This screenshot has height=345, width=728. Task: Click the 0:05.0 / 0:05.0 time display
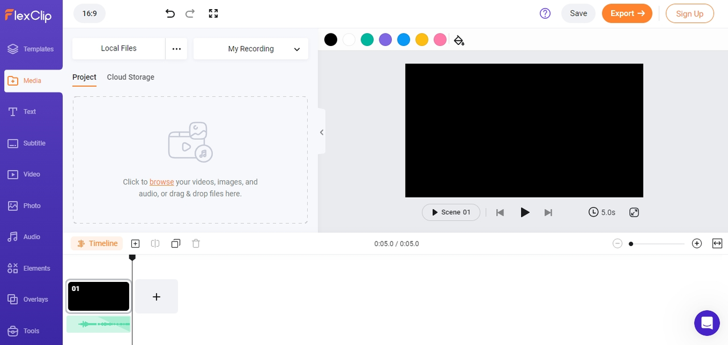click(396, 244)
